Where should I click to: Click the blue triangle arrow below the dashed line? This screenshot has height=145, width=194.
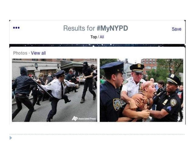pos(11,138)
